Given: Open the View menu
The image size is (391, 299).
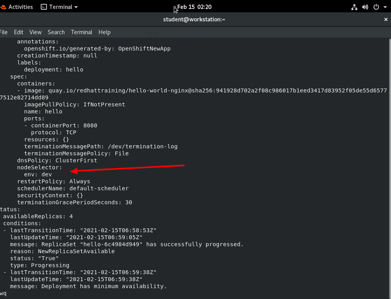Looking at the screenshot, I should click(35, 32).
